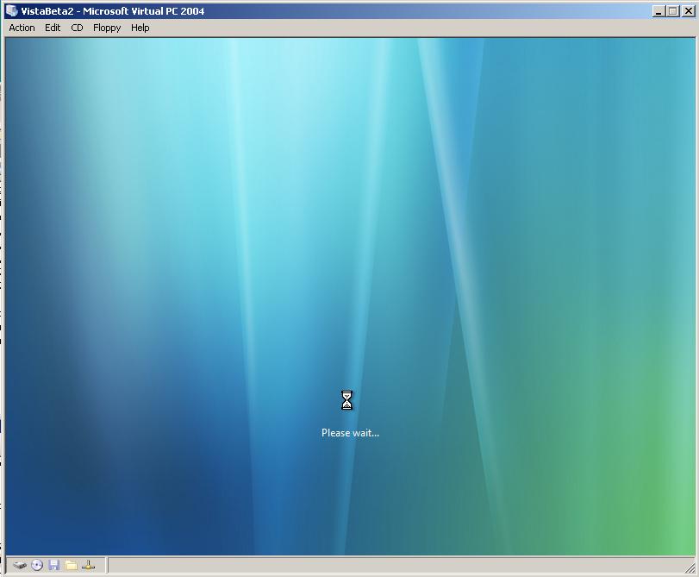Open the Floppy menu

[107, 28]
